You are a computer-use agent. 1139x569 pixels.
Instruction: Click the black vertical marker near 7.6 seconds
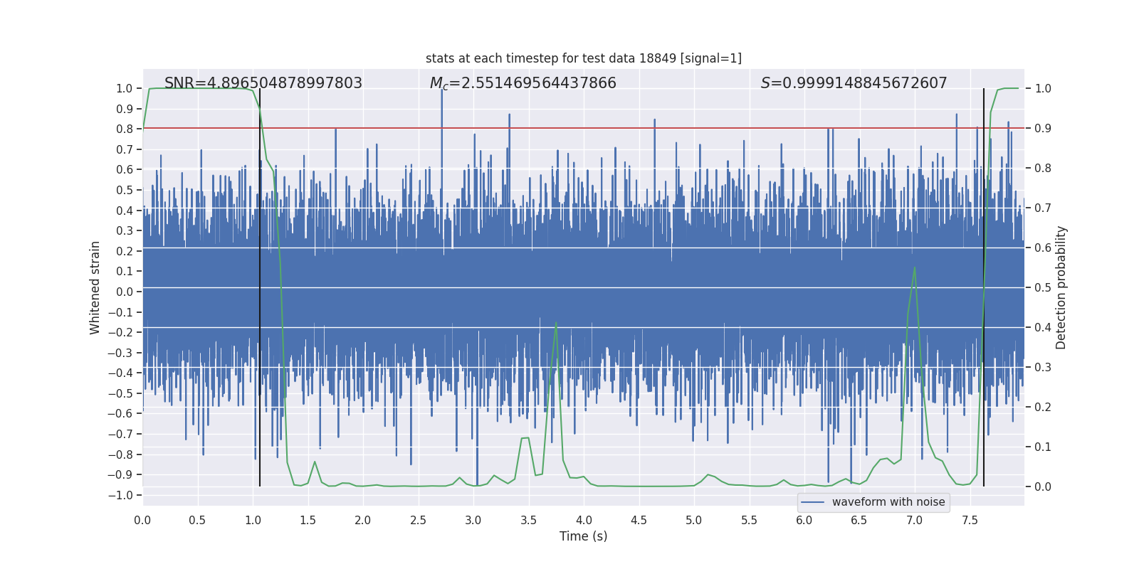pyautogui.click(x=984, y=287)
